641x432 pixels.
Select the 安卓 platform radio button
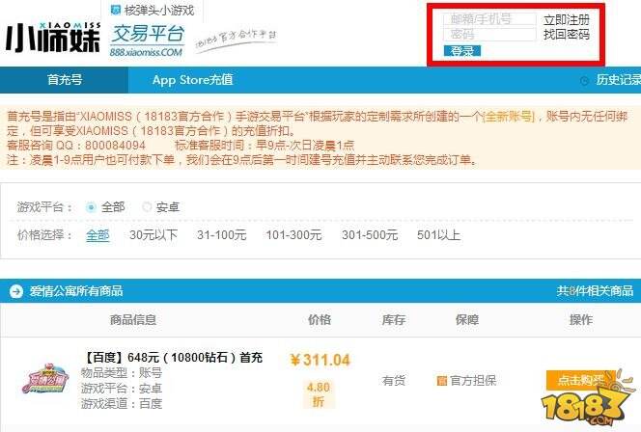[x=147, y=207]
